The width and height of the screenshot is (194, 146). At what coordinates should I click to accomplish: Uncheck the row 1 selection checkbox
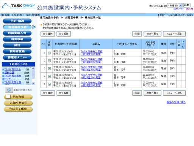[49, 53]
